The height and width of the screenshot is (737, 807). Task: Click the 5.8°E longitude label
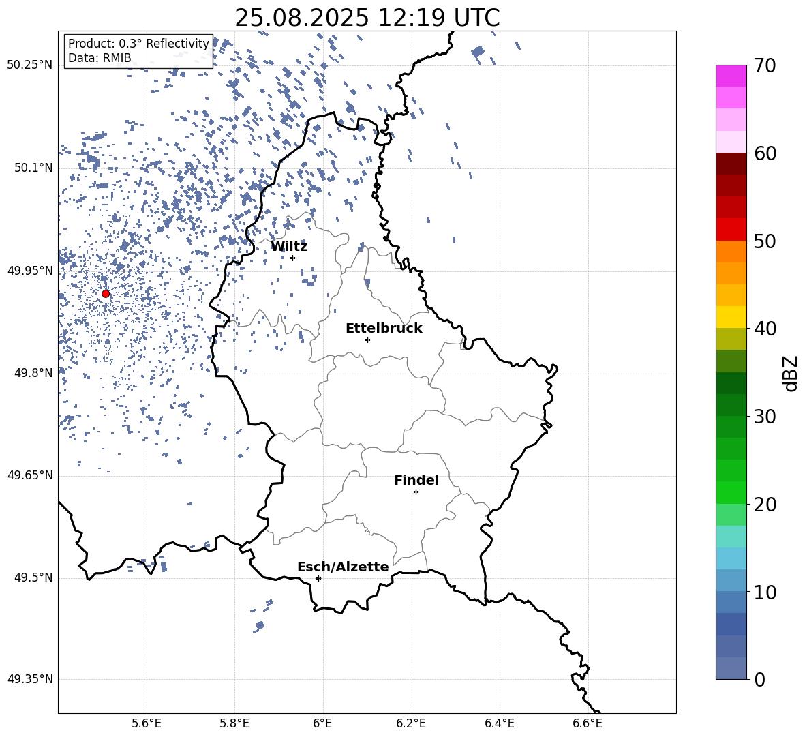234,723
